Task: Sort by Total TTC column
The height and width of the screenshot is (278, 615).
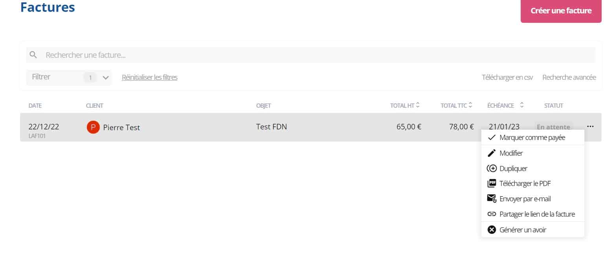Action: [x=470, y=105]
